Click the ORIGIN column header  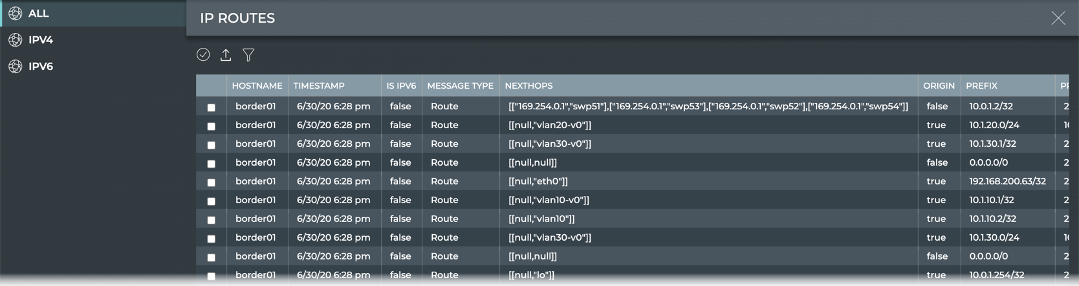click(939, 86)
